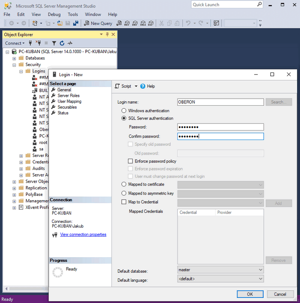Click the Help icon in Login dialog

point(143,86)
